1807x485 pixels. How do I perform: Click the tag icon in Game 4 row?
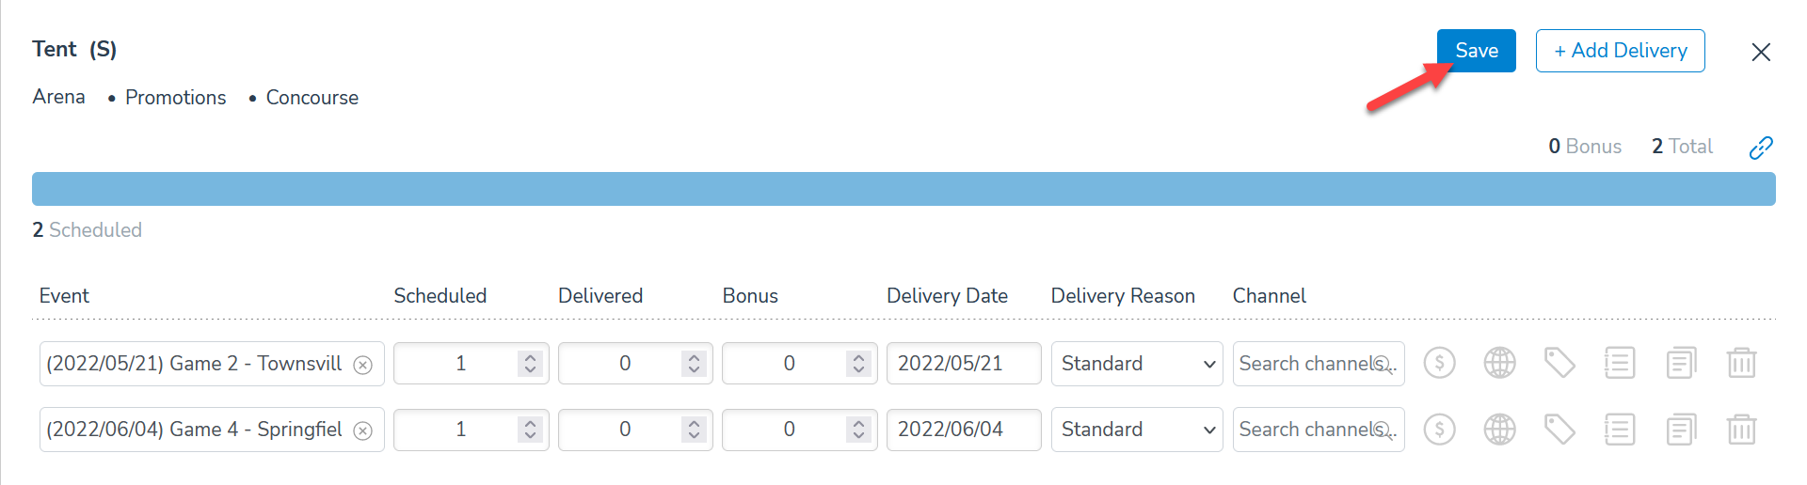click(1559, 430)
